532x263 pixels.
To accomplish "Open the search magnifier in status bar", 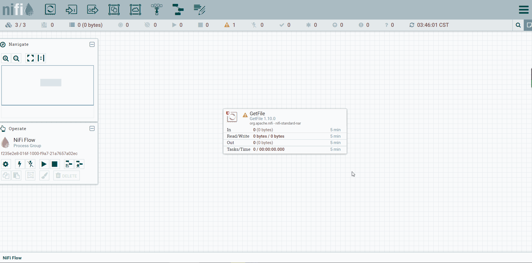I will coord(518,25).
